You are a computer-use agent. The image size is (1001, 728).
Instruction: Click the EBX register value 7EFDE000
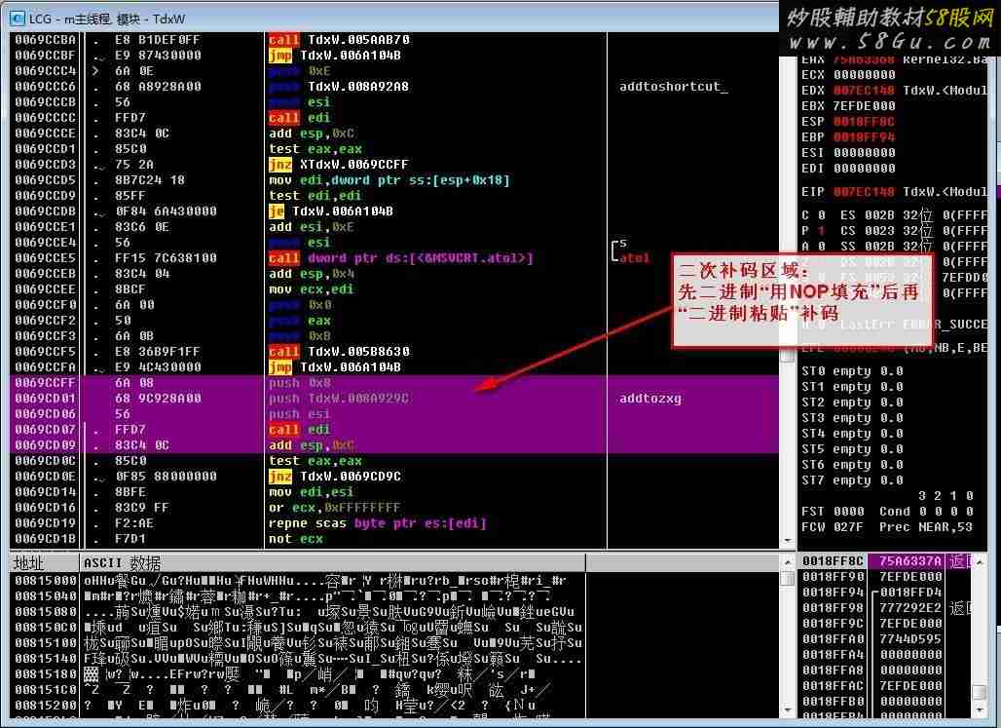click(x=865, y=106)
